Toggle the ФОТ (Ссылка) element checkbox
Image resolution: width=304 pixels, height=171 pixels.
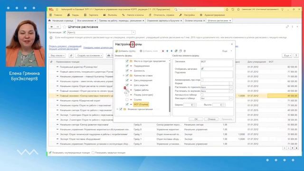[x=127, y=104]
